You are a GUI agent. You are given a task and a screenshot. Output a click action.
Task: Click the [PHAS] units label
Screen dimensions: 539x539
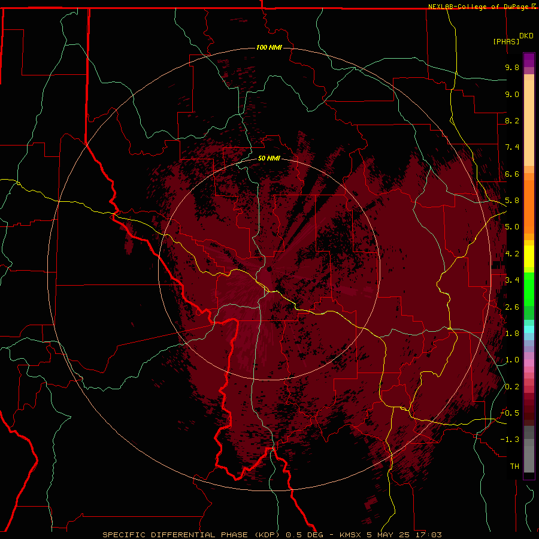point(506,41)
